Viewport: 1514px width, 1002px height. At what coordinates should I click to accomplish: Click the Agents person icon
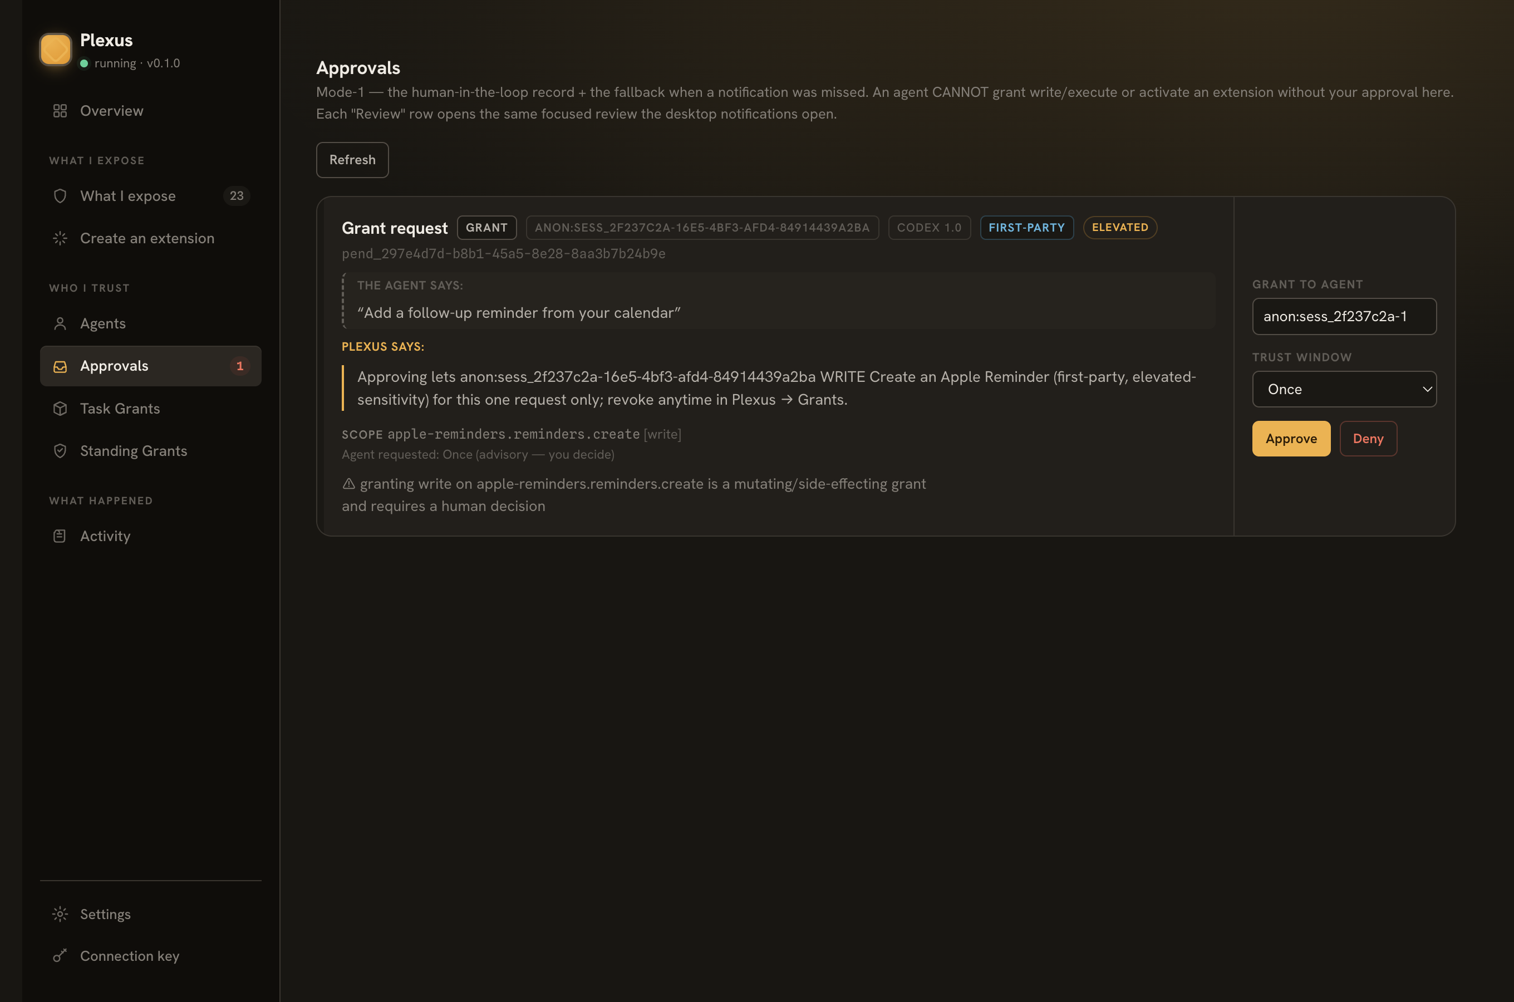point(60,323)
